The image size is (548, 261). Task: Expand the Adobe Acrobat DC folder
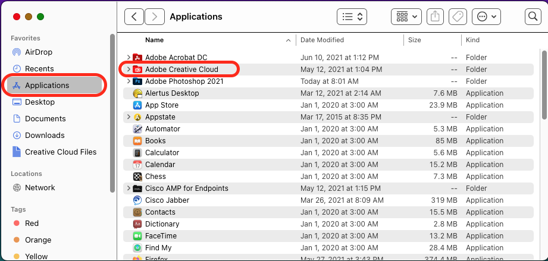coord(129,57)
